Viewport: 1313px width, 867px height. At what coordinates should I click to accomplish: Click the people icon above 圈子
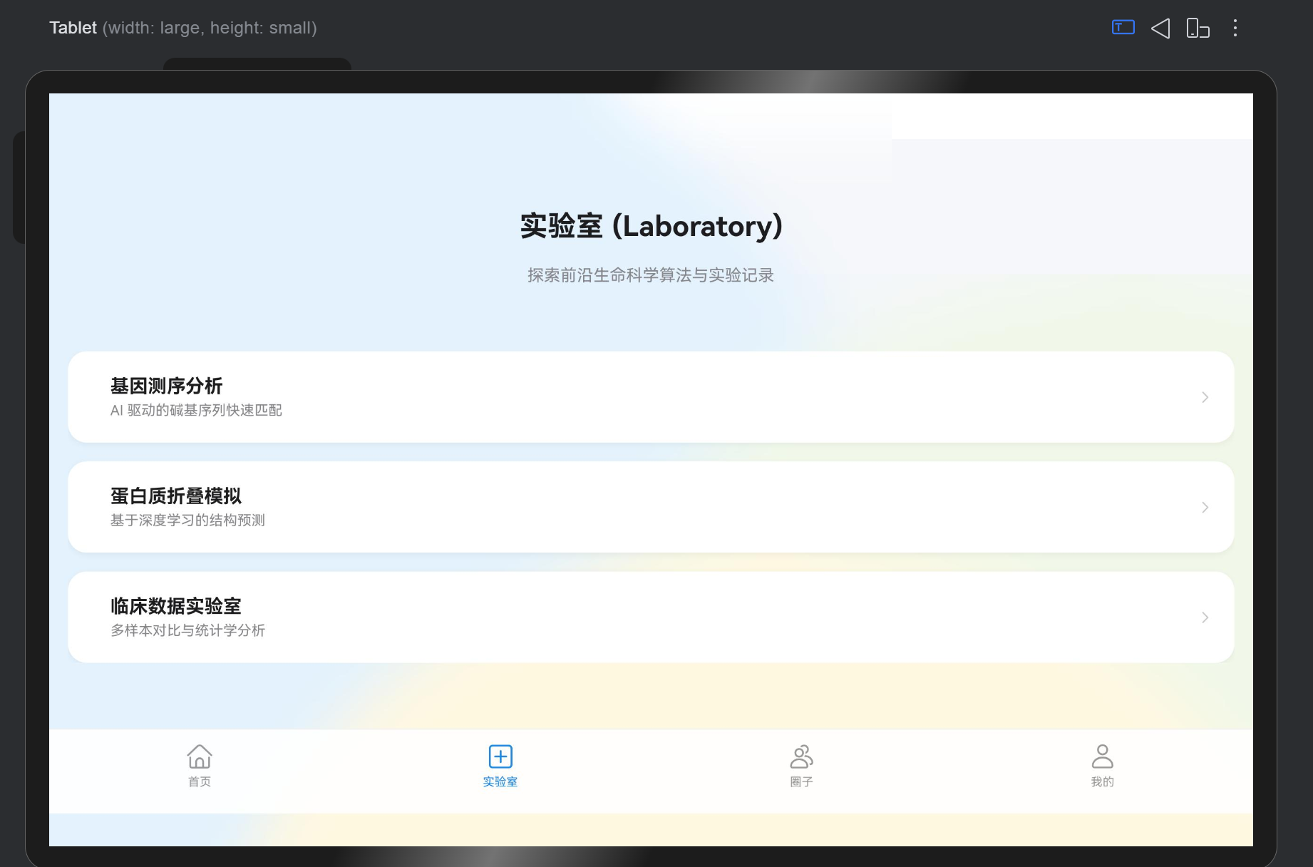[x=801, y=756]
